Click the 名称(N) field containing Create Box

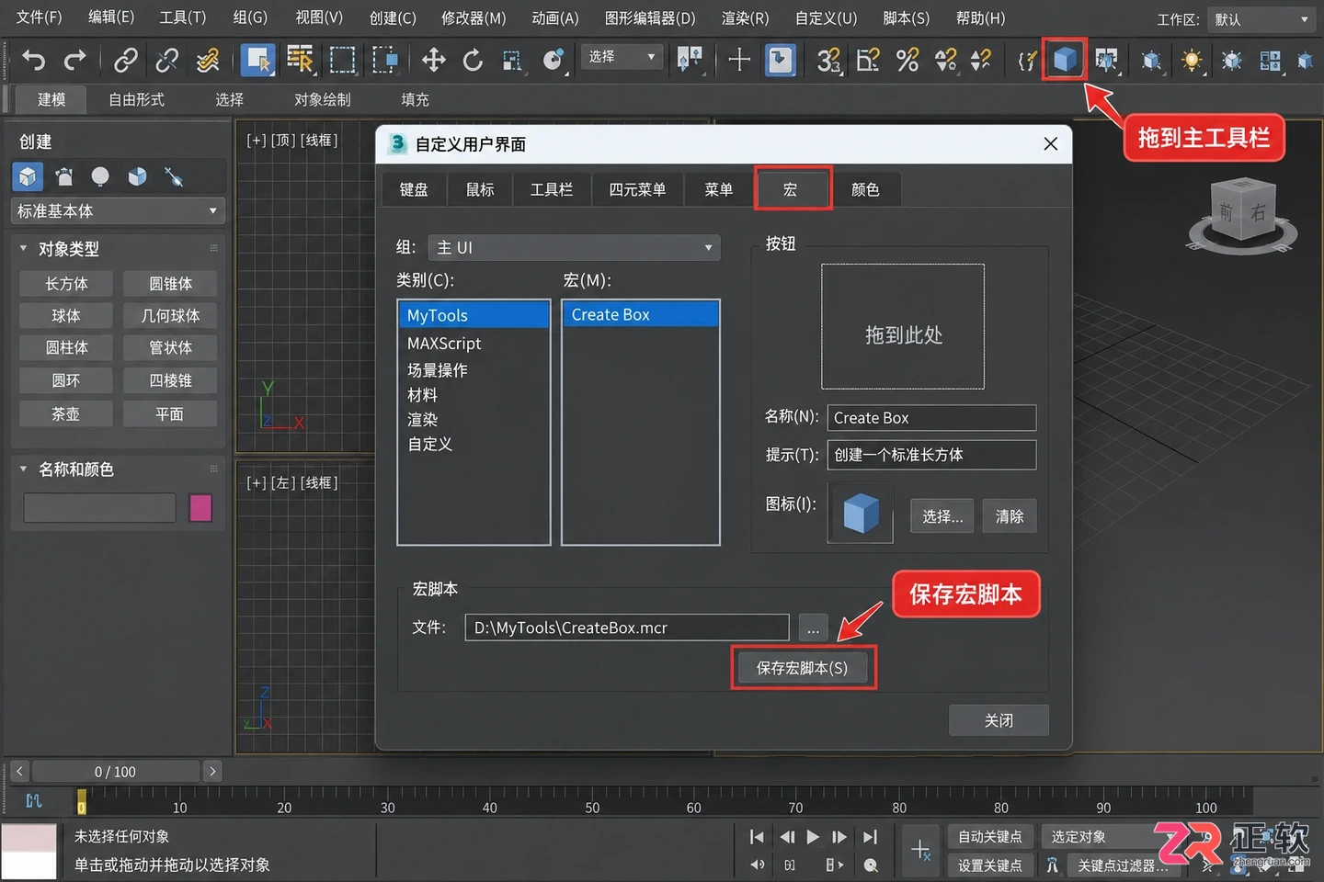(x=931, y=418)
